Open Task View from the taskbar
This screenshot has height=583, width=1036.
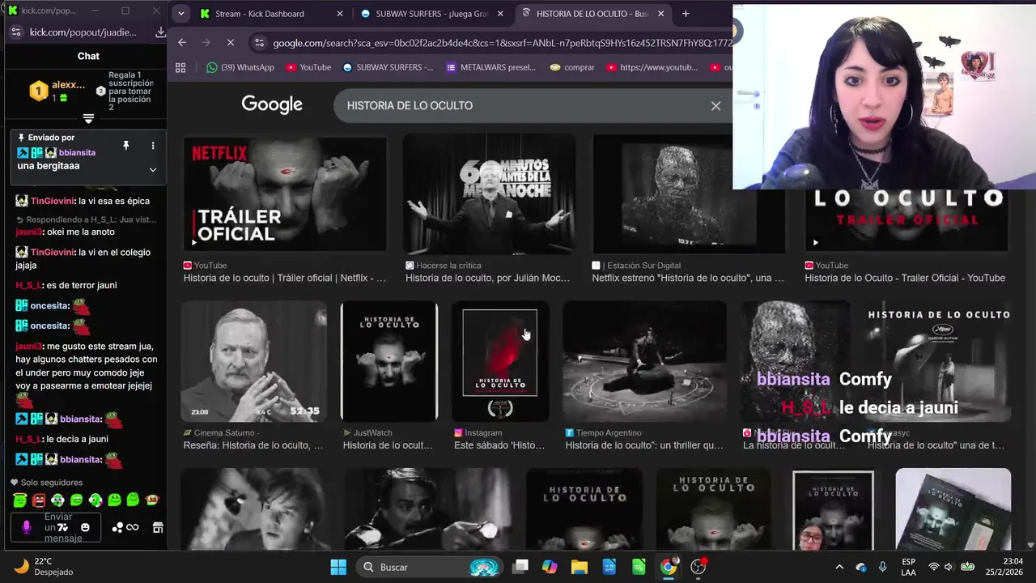pyautogui.click(x=520, y=567)
